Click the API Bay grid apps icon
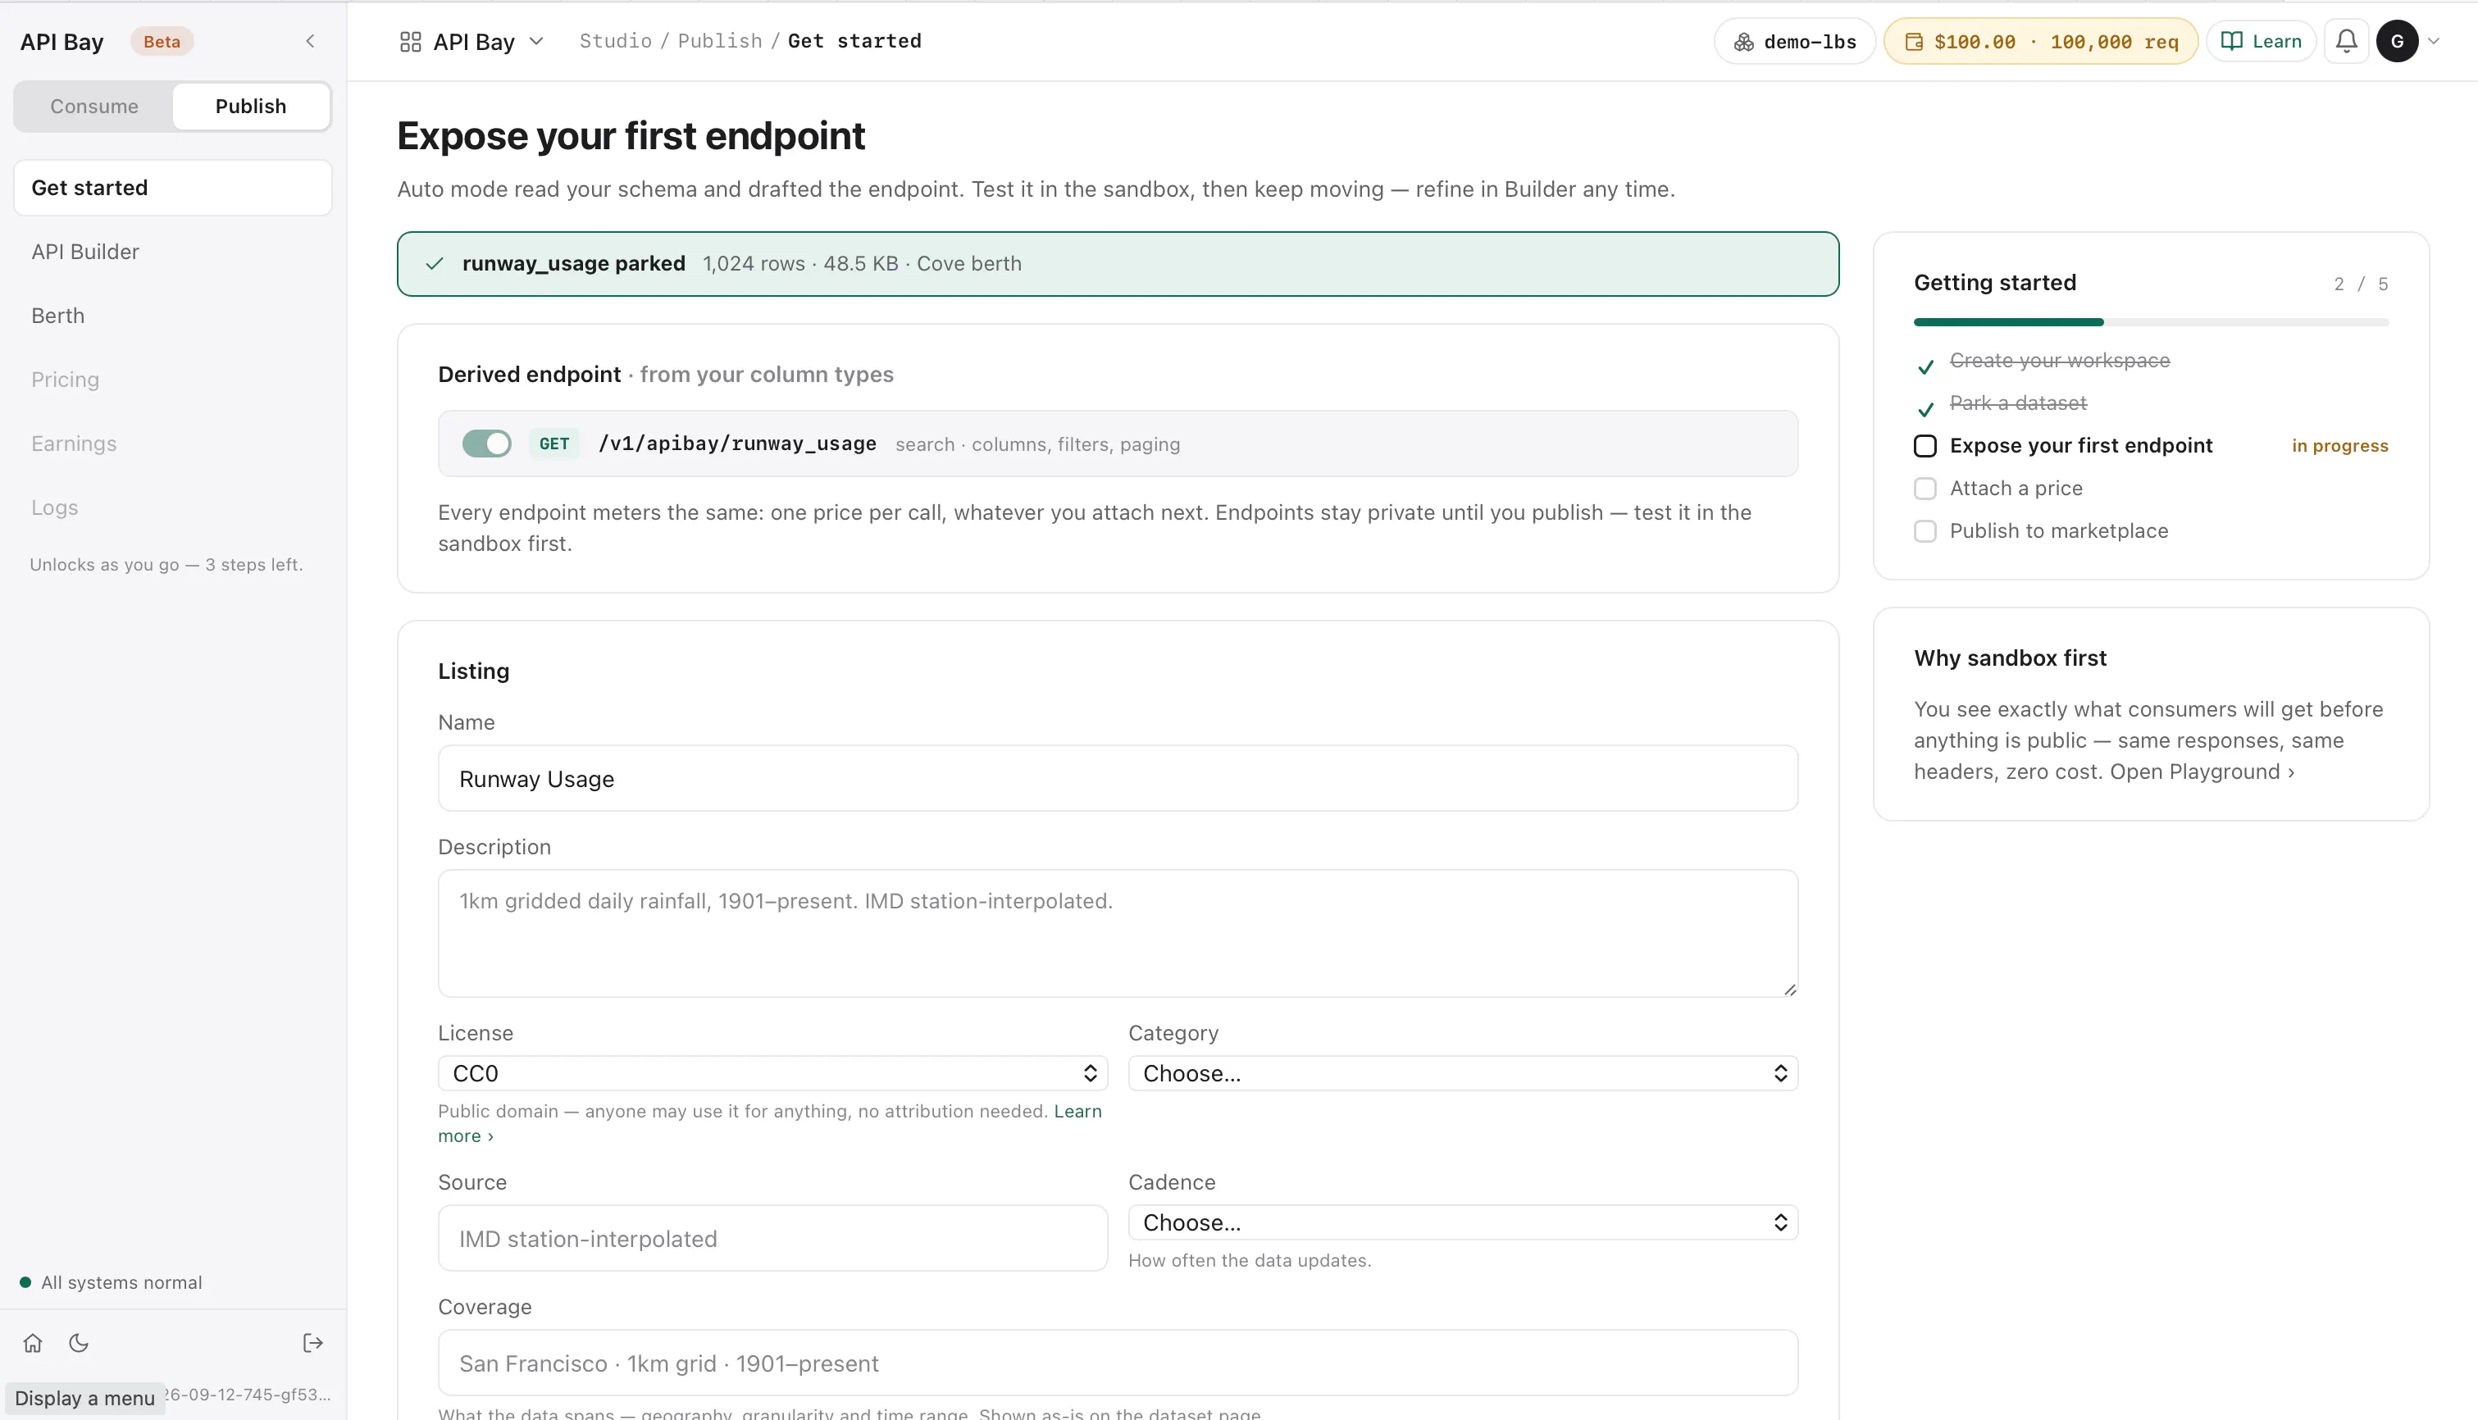This screenshot has height=1420, width=2478. pyautogui.click(x=411, y=41)
